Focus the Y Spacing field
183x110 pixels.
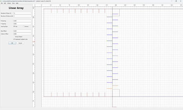[x=22, y=24]
